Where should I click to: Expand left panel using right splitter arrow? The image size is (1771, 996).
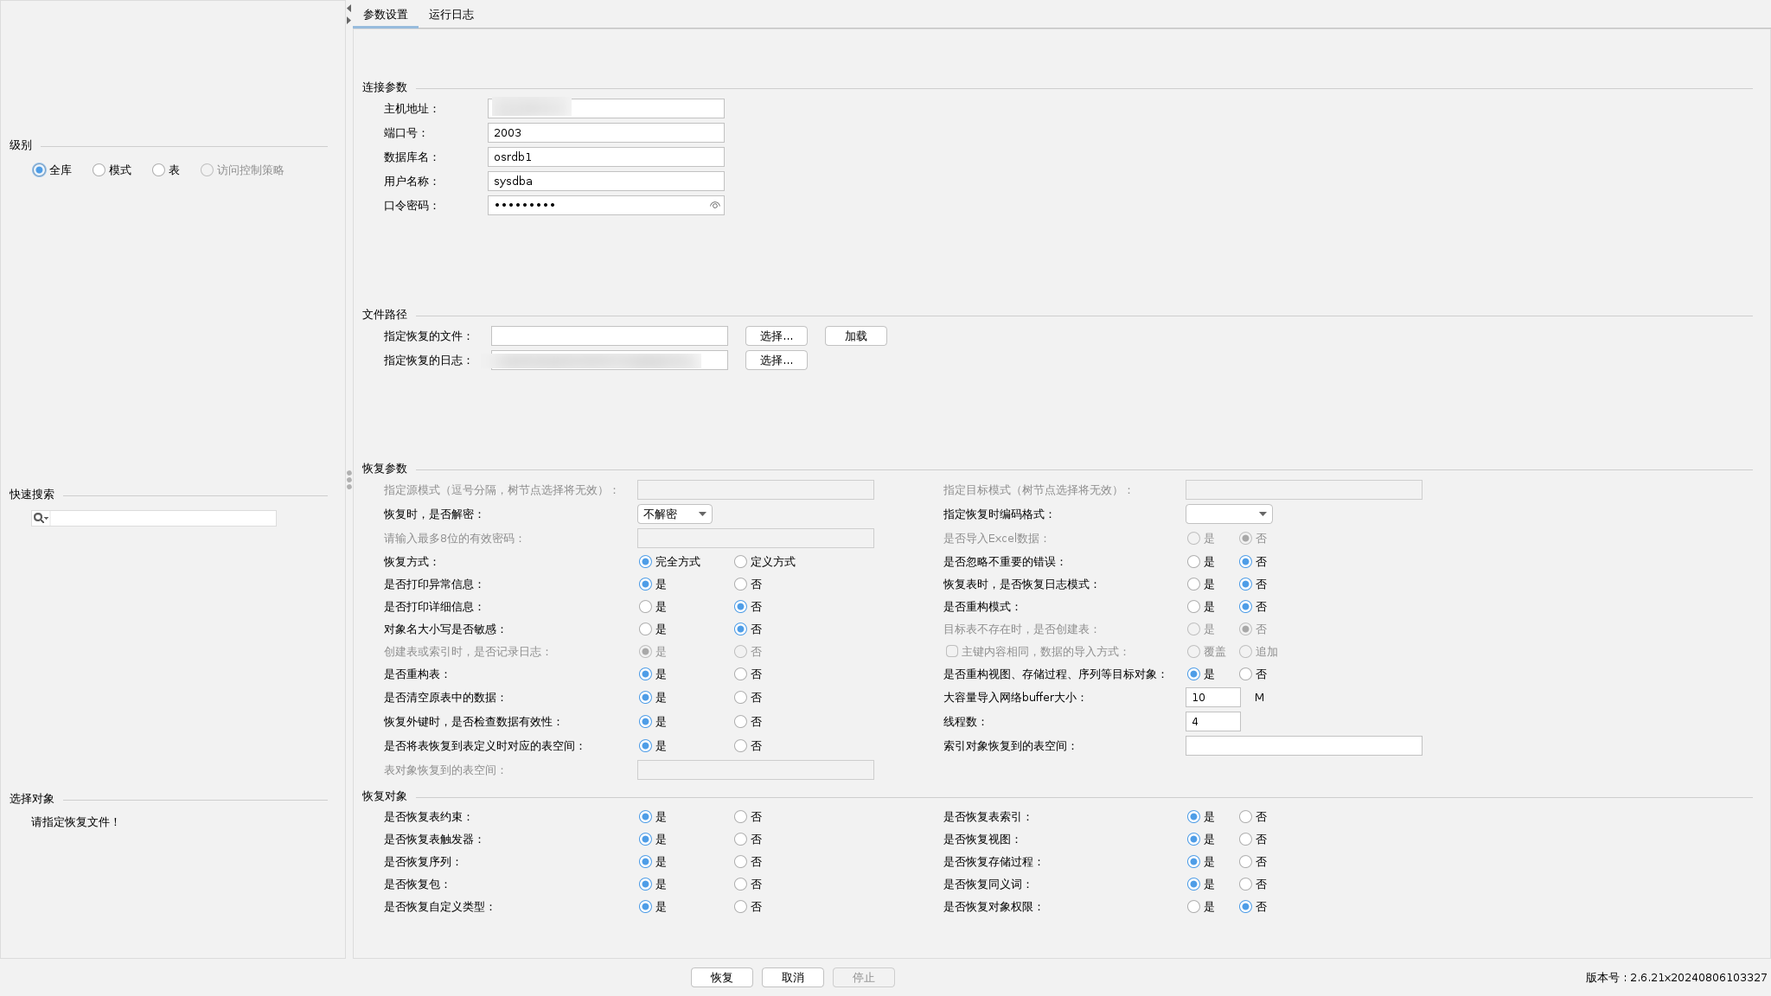[348, 21]
